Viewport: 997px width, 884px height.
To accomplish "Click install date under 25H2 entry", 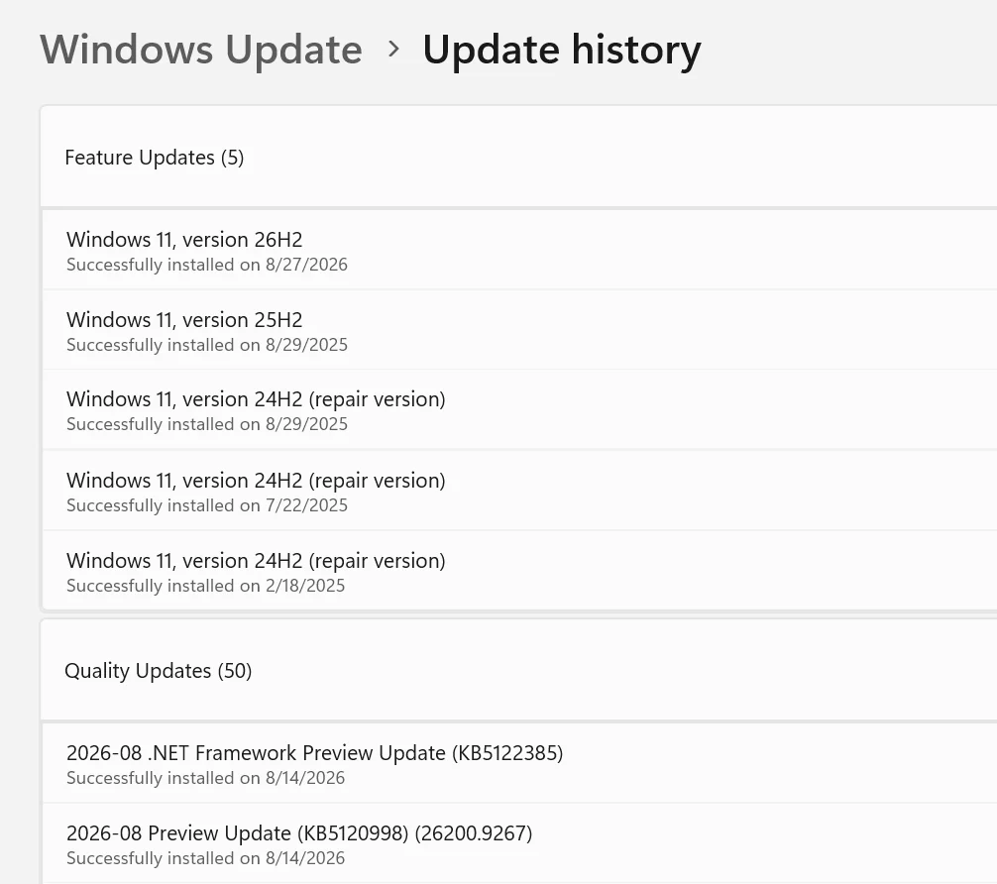I will pos(306,345).
